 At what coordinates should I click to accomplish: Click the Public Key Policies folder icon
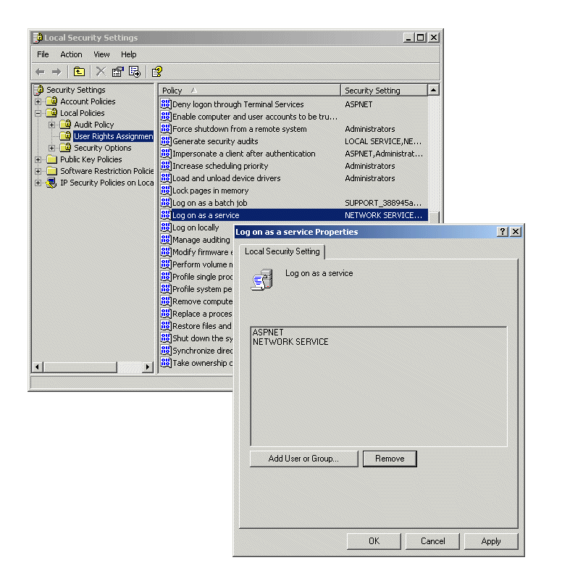click(x=52, y=159)
